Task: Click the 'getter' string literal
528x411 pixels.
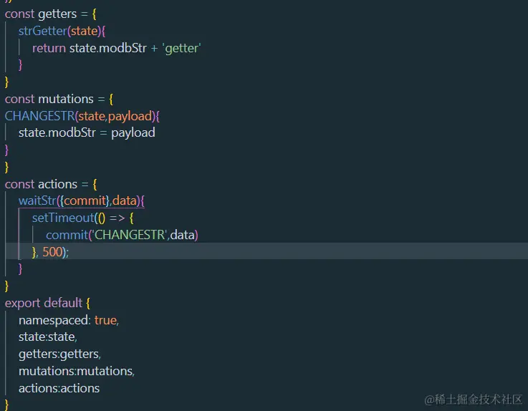Action: (x=182, y=49)
